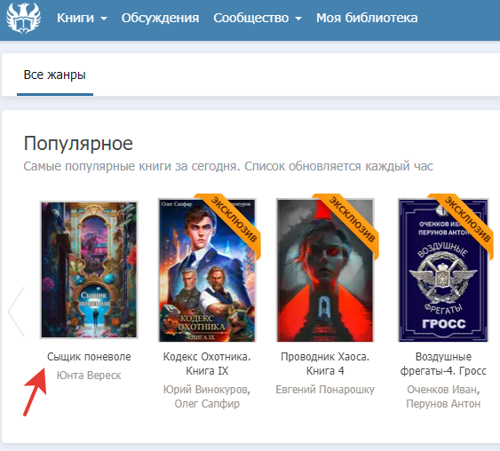Open Обсуждения in the top navigation
500x451 pixels.
160,18
